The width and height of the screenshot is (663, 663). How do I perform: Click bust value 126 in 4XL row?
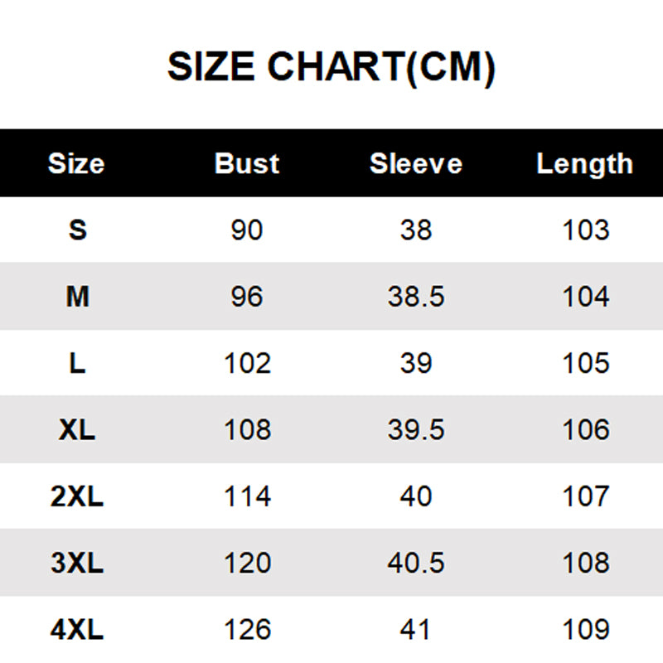click(247, 630)
